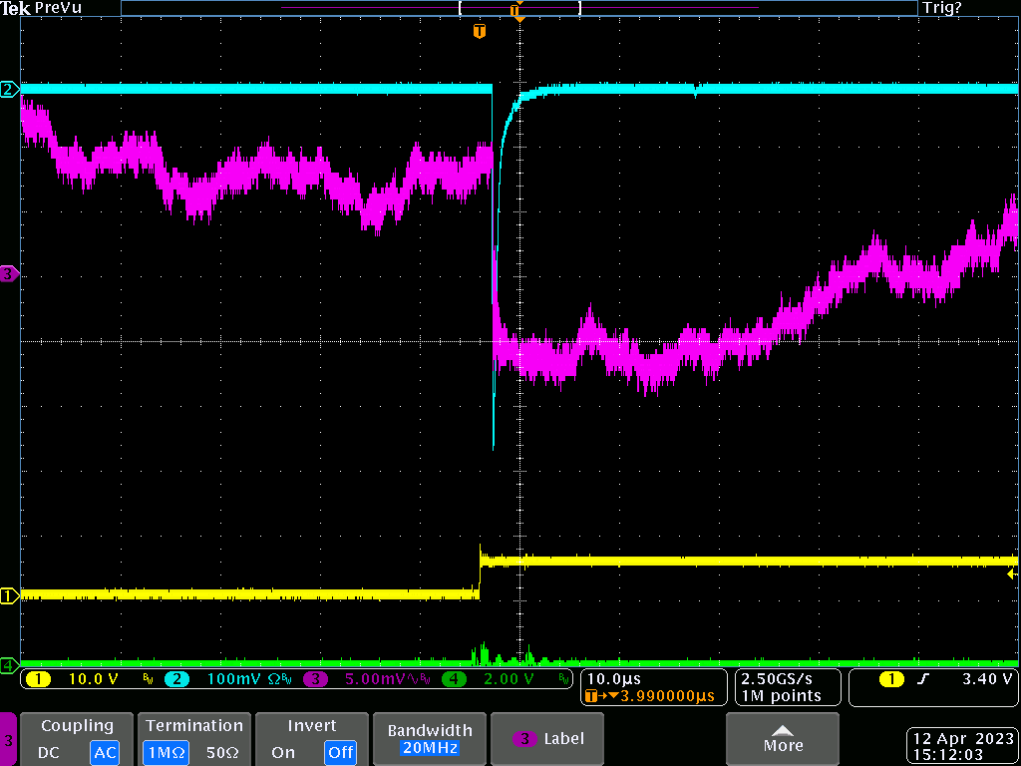Click the magenta channel 3 ground marker
The width and height of the screenshot is (1021, 766).
click(9, 273)
